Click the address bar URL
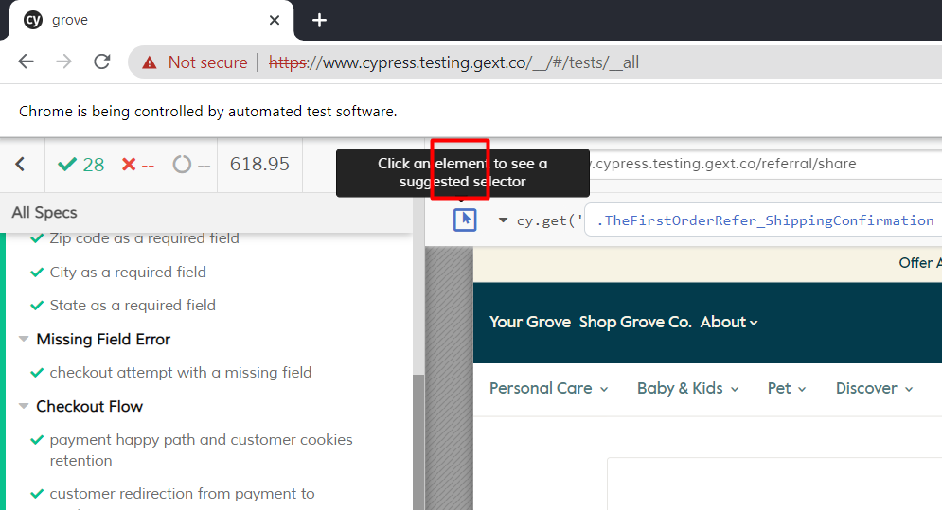Screen dimensions: 942x510 click(453, 62)
